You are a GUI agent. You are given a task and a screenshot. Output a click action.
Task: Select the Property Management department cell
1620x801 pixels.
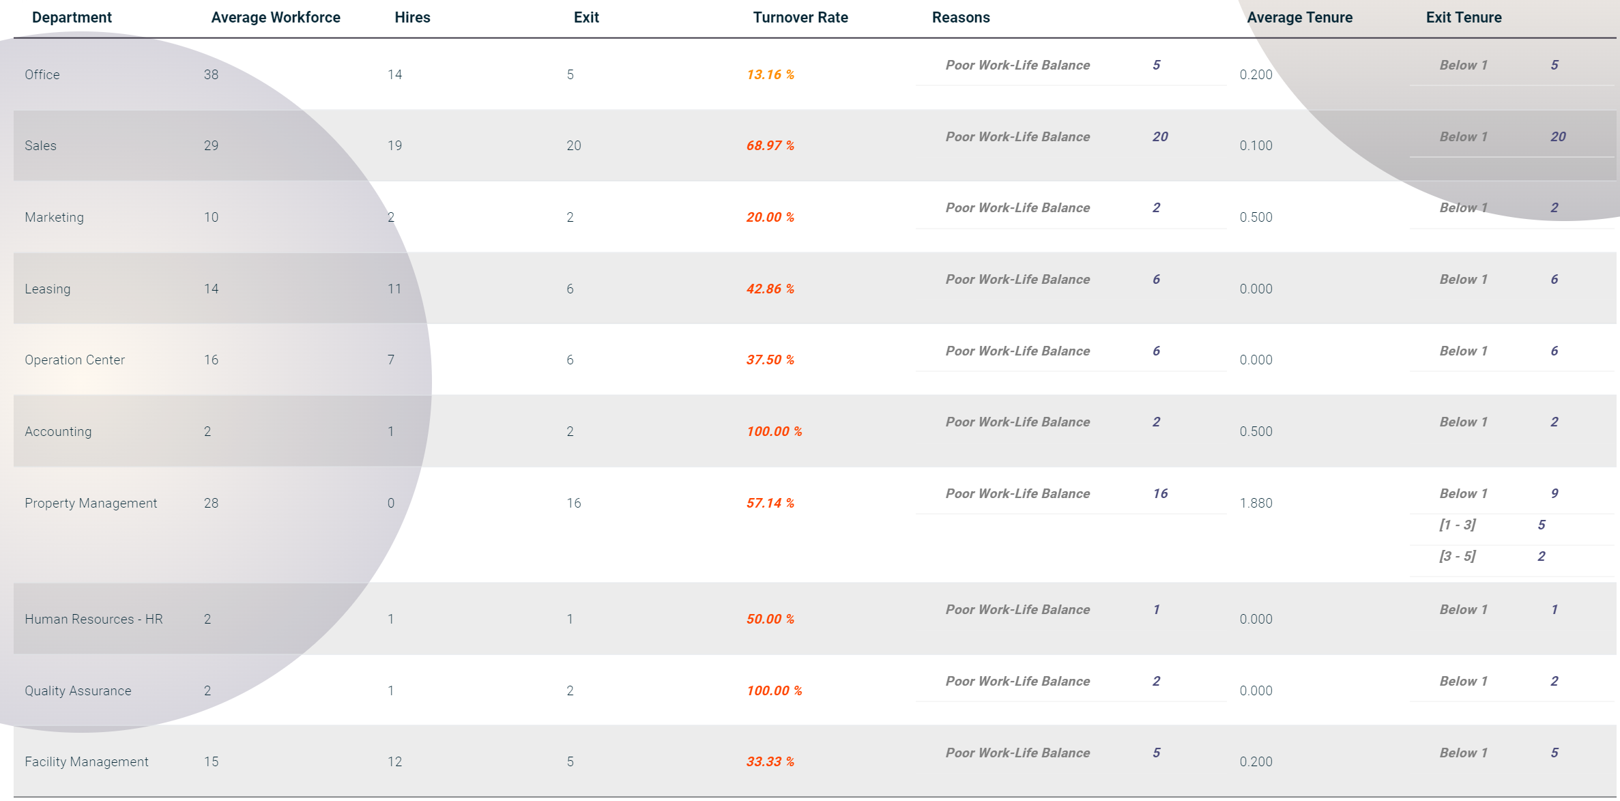(x=91, y=503)
